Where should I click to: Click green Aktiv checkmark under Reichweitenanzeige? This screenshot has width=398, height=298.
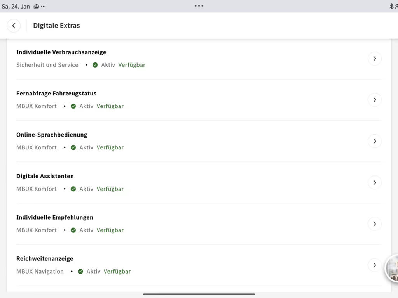(80, 272)
